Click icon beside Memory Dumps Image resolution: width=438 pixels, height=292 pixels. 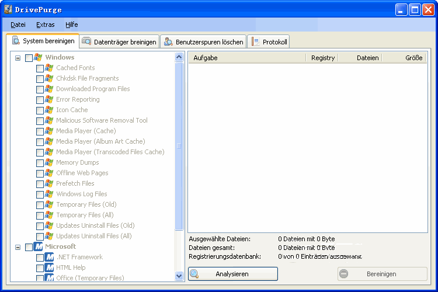(49, 162)
